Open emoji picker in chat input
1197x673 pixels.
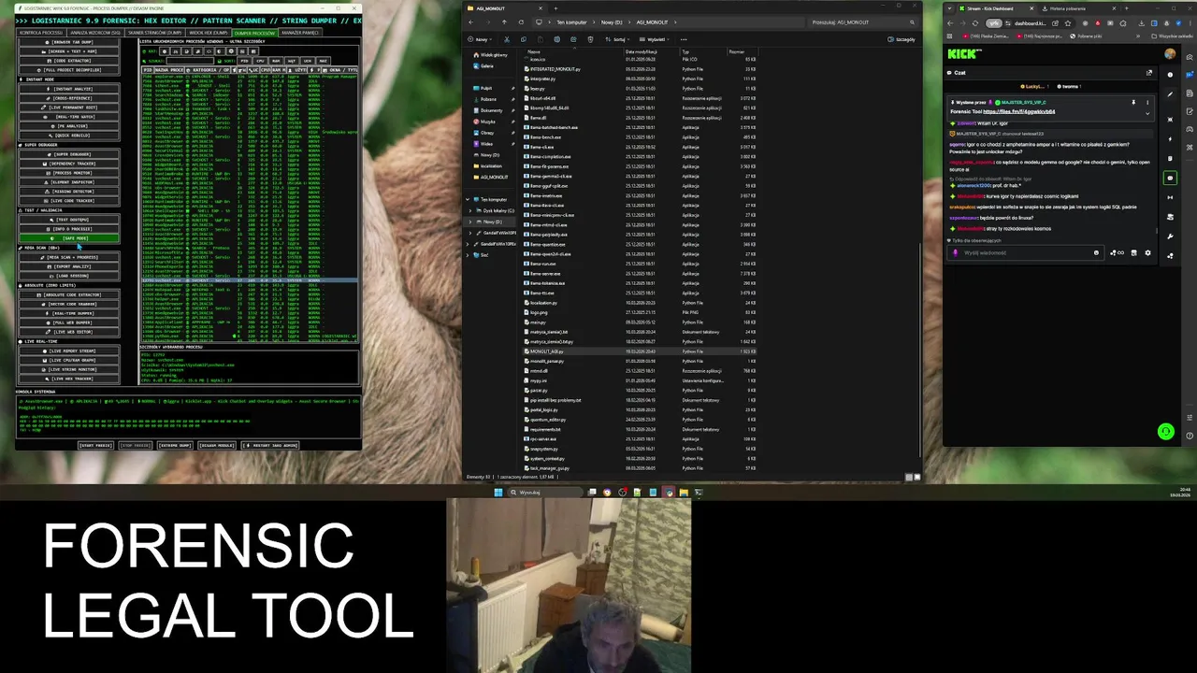pos(1096,252)
